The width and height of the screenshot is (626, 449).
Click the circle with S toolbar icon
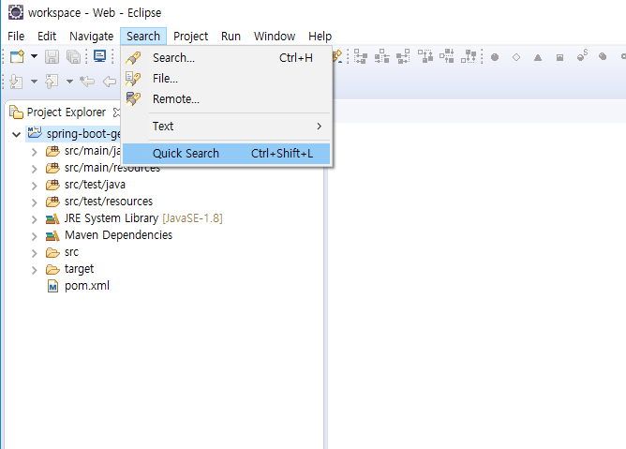click(582, 55)
